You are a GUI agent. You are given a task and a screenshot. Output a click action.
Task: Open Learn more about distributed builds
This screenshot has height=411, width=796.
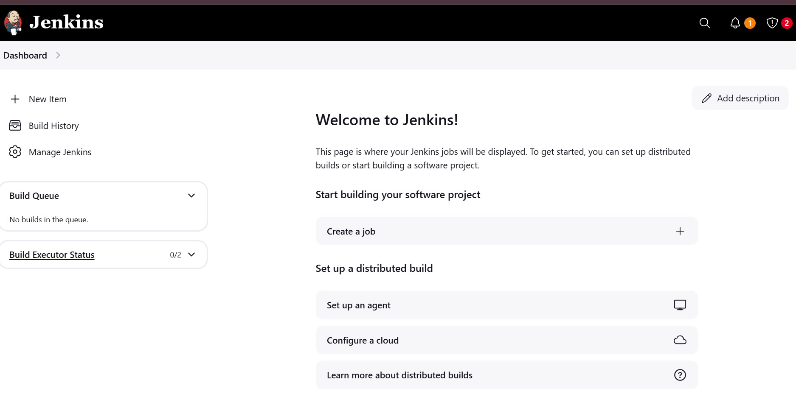[x=506, y=375]
